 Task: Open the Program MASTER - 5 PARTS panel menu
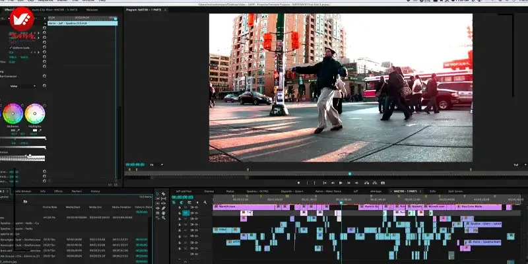(x=166, y=10)
